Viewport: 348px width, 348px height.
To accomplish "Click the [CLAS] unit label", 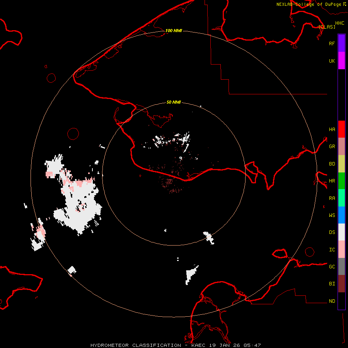I will pos(327,27).
